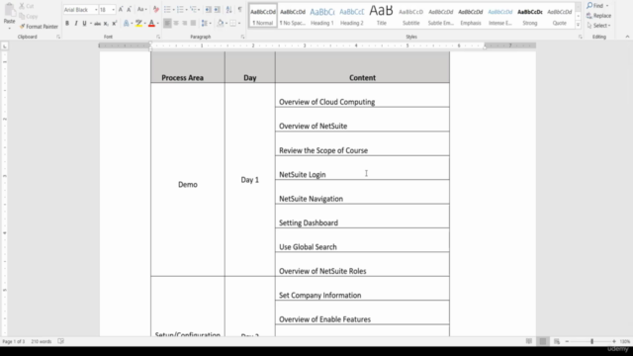Viewport: 633px width, 356px height.
Task: Switch to Read Mode view
Action: (529, 341)
